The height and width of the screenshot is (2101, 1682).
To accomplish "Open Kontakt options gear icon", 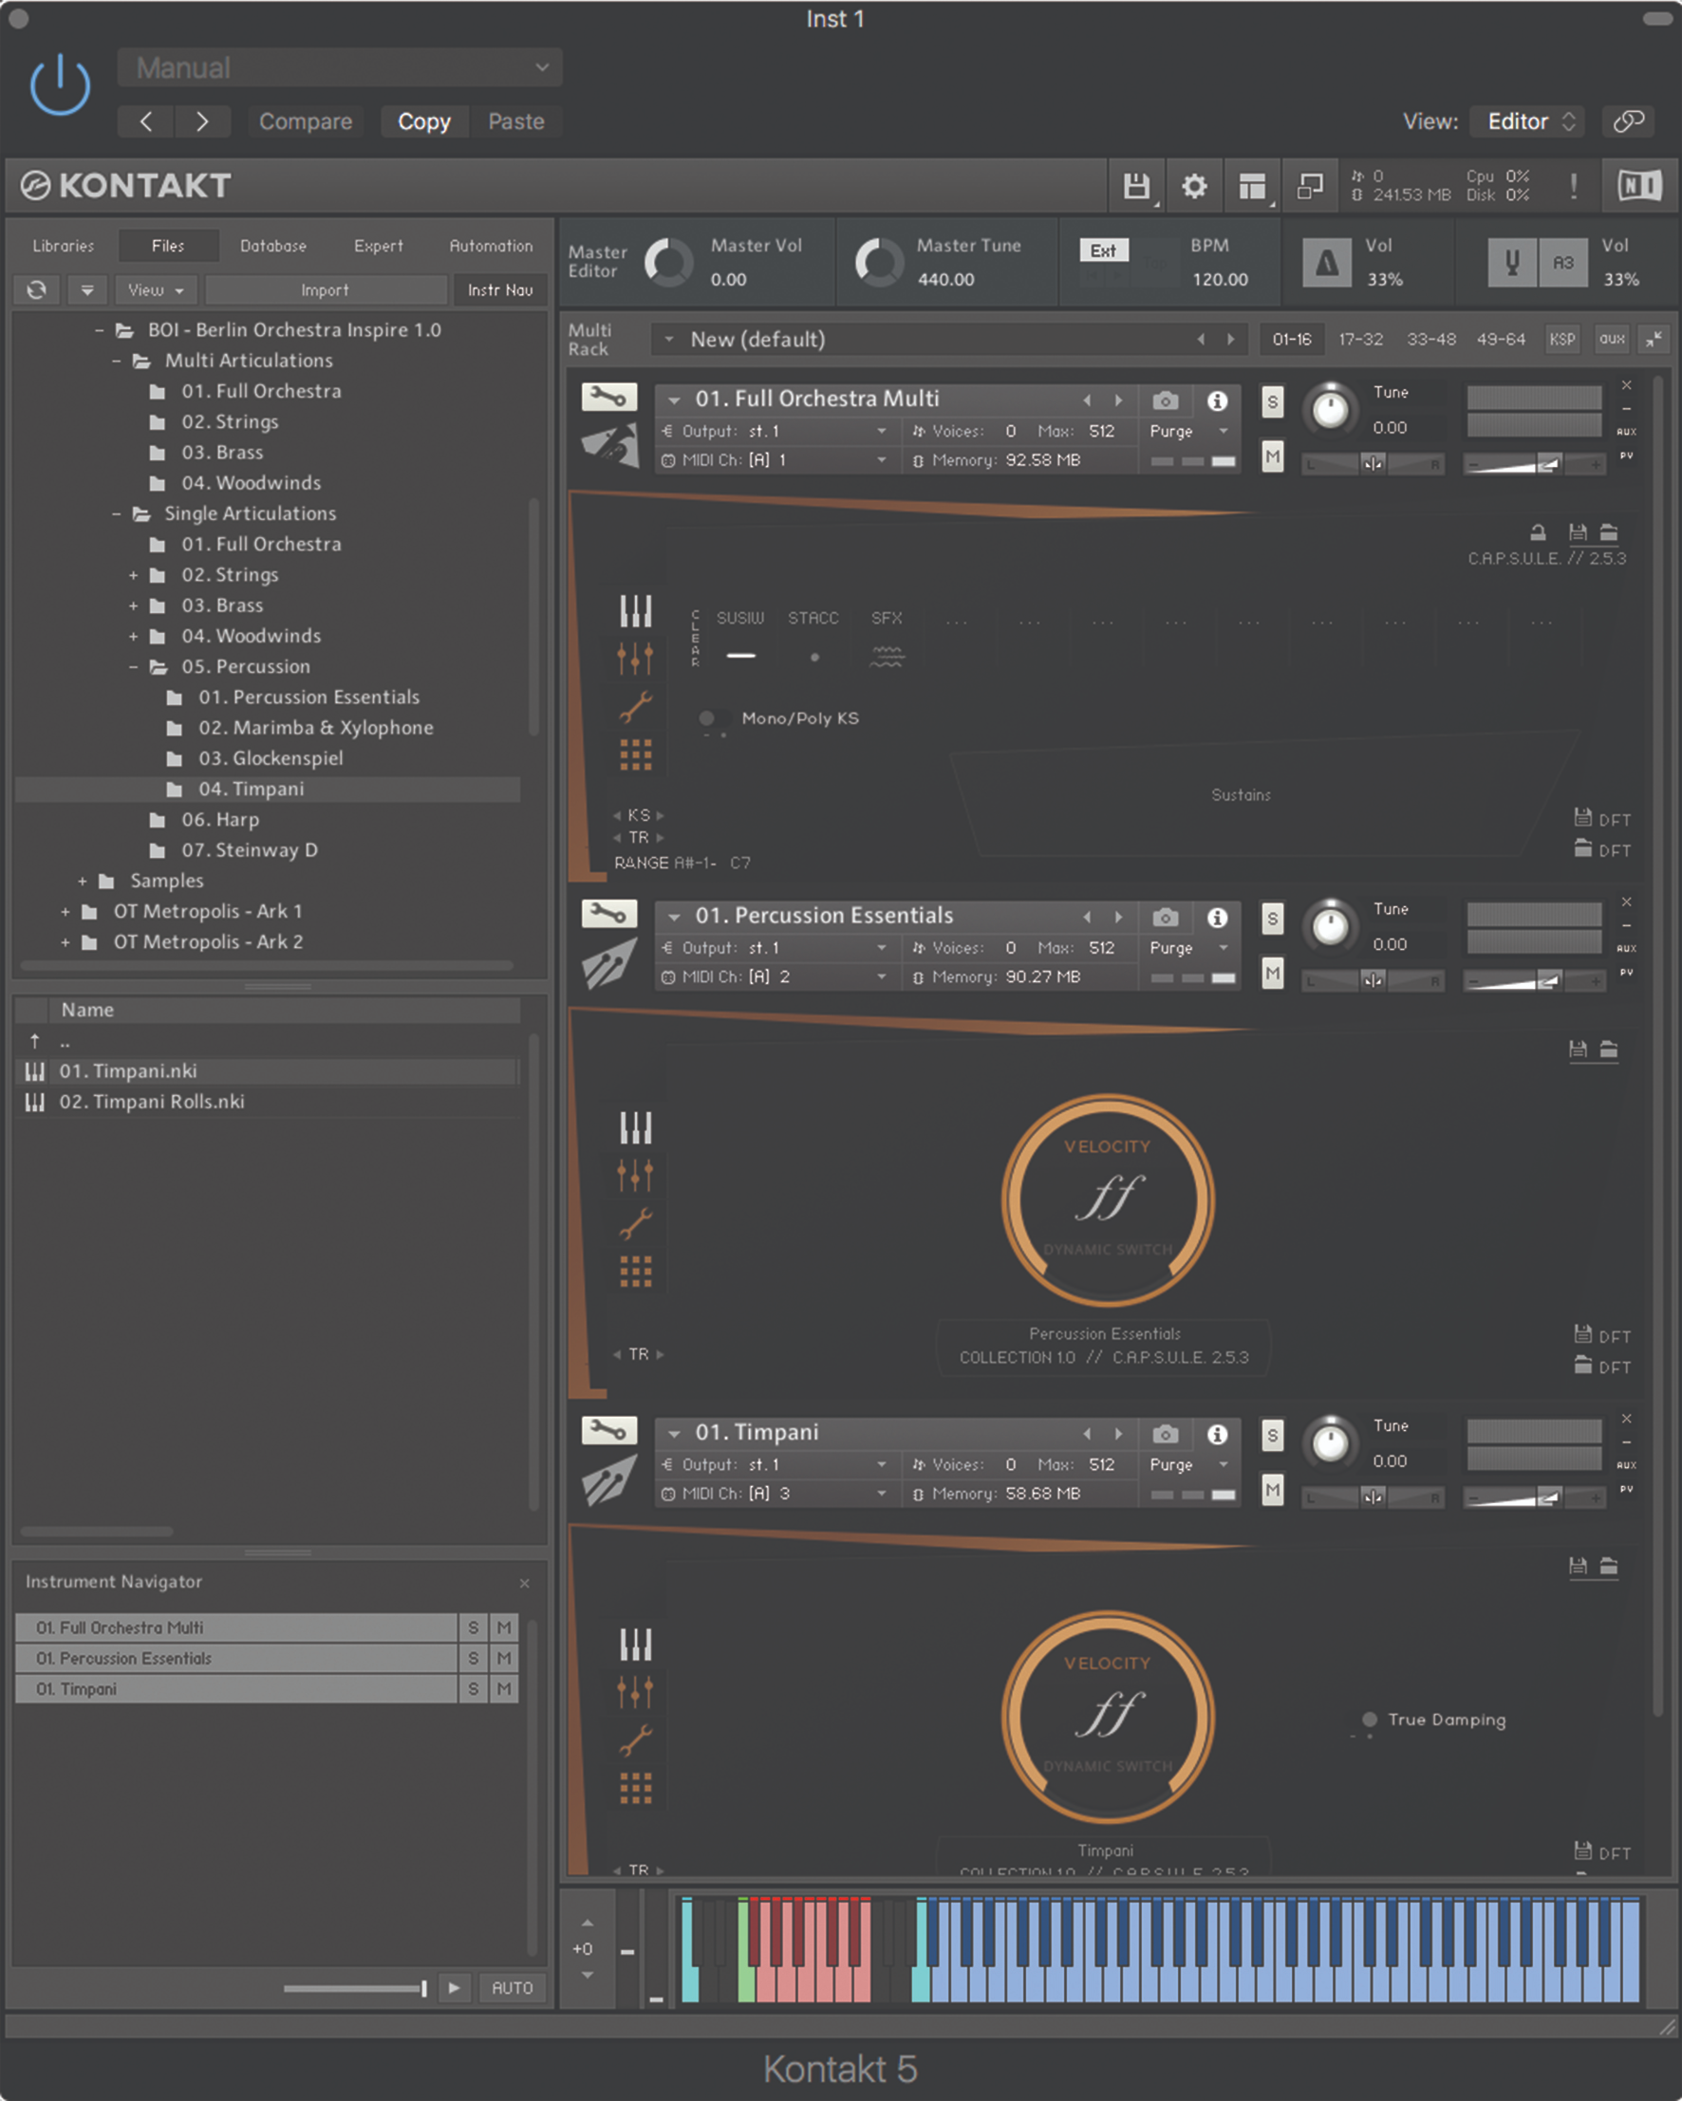I will click(1194, 185).
